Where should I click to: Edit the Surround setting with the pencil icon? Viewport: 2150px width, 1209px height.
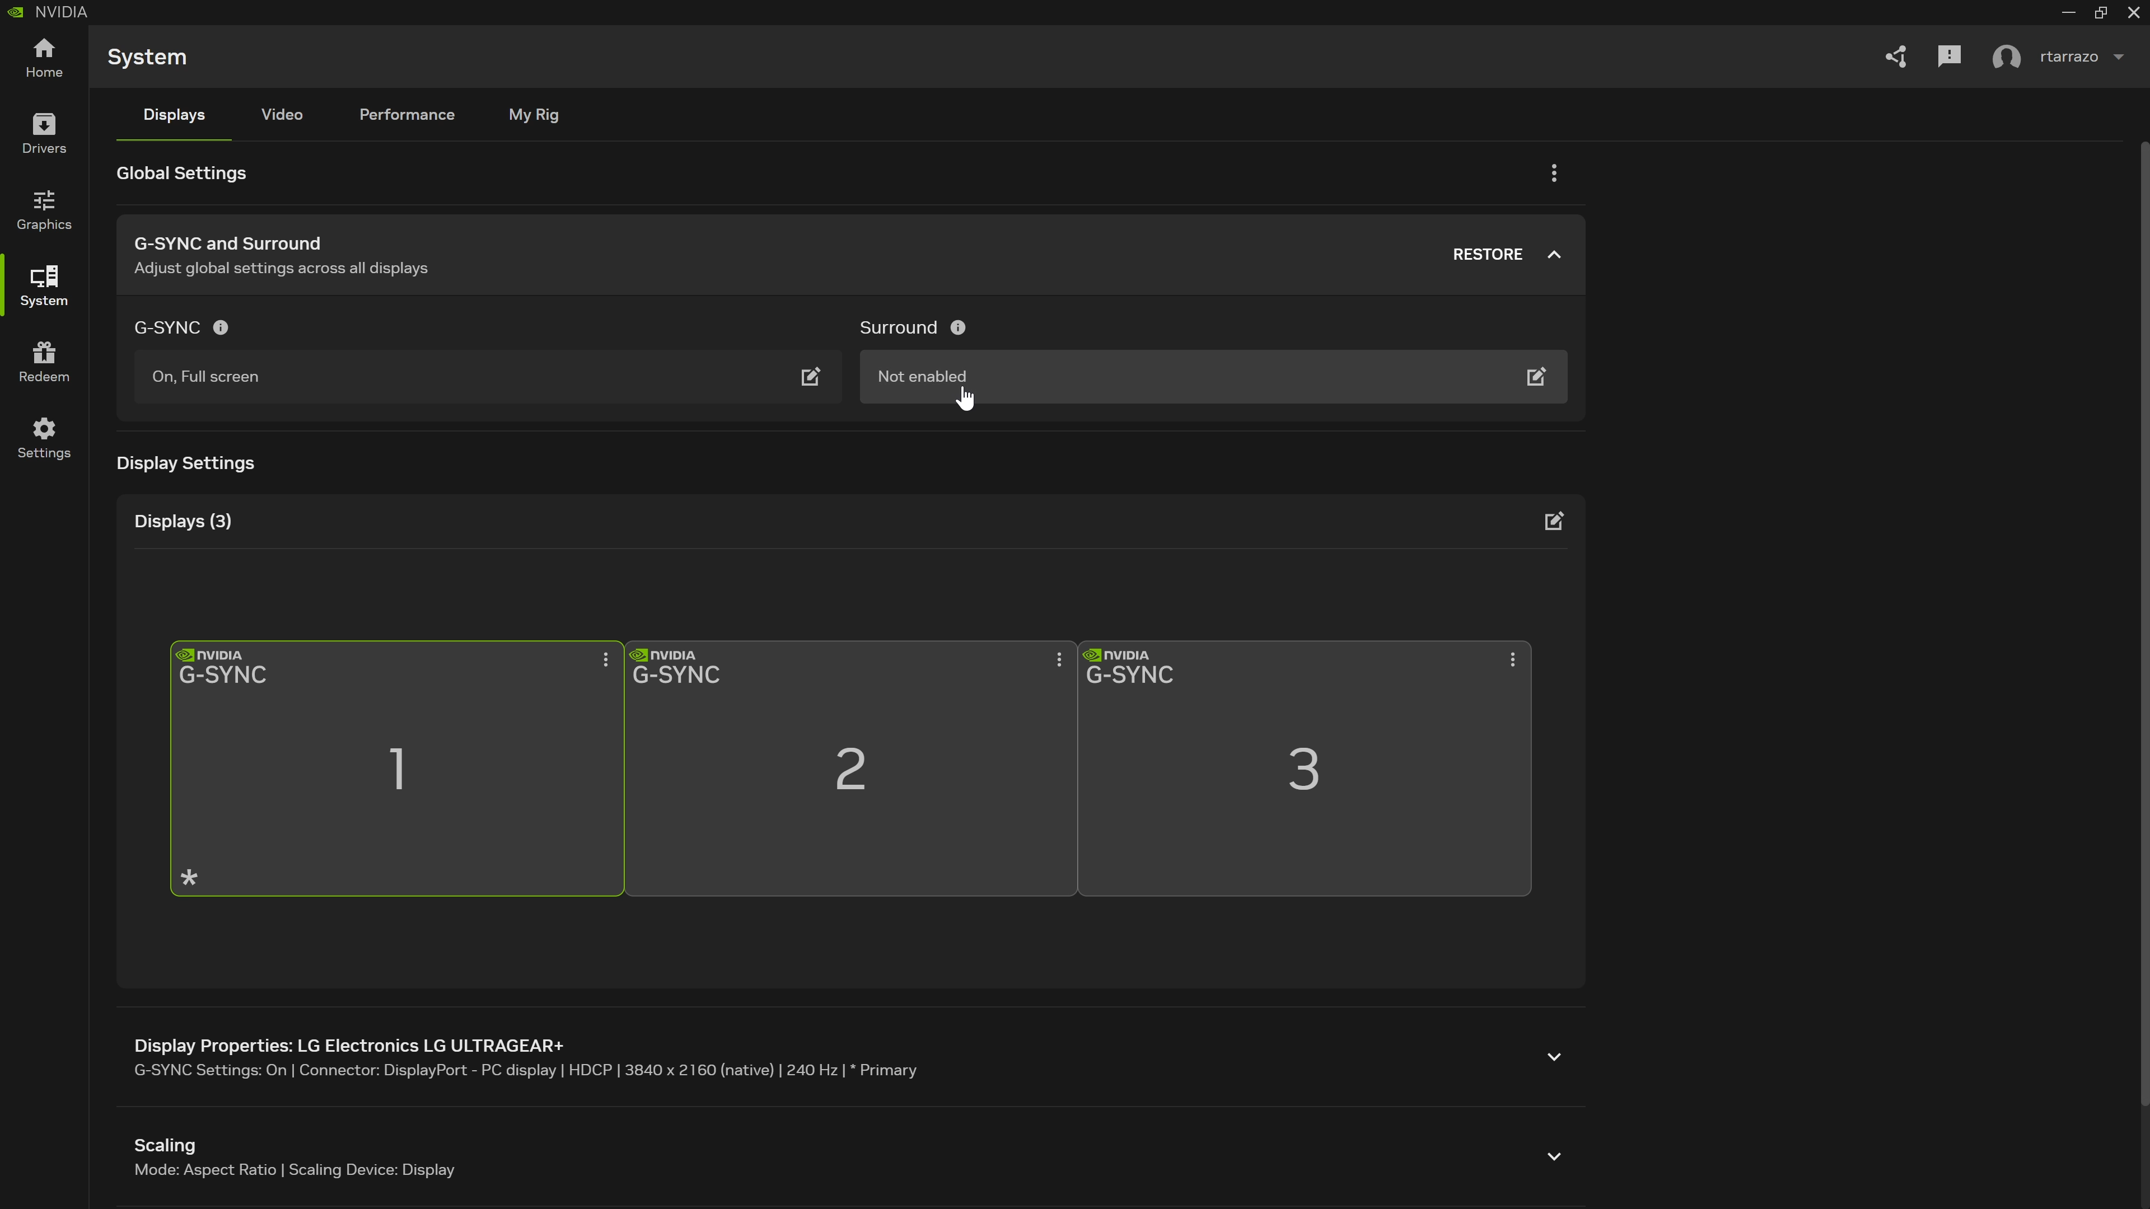pos(1536,377)
